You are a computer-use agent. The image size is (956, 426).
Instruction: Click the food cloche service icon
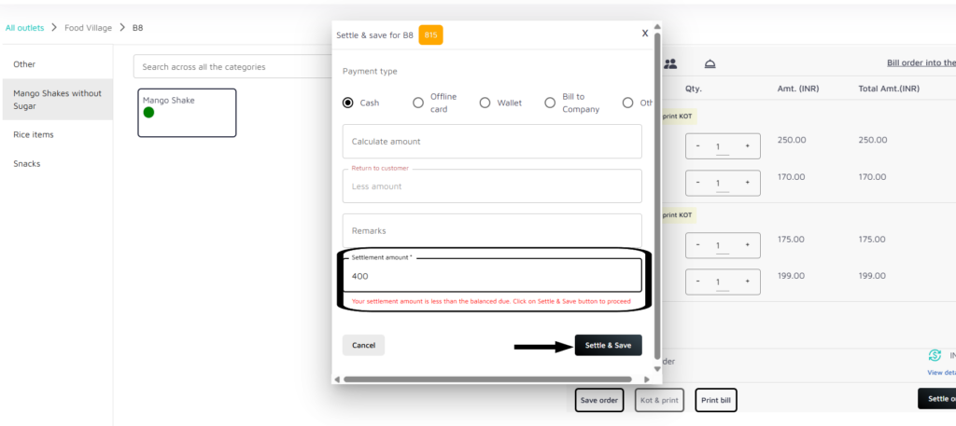tap(710, 63)
